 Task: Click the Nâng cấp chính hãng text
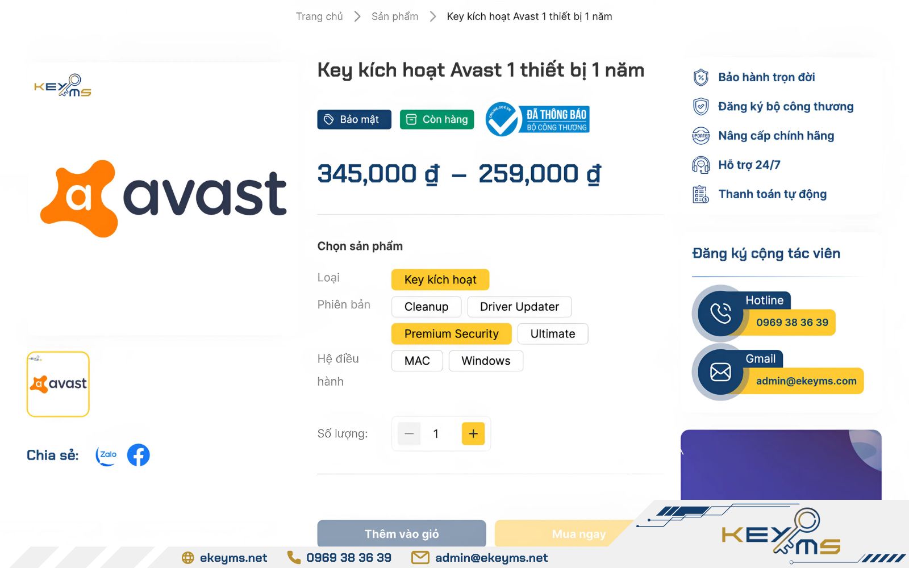tap(776, 136)
